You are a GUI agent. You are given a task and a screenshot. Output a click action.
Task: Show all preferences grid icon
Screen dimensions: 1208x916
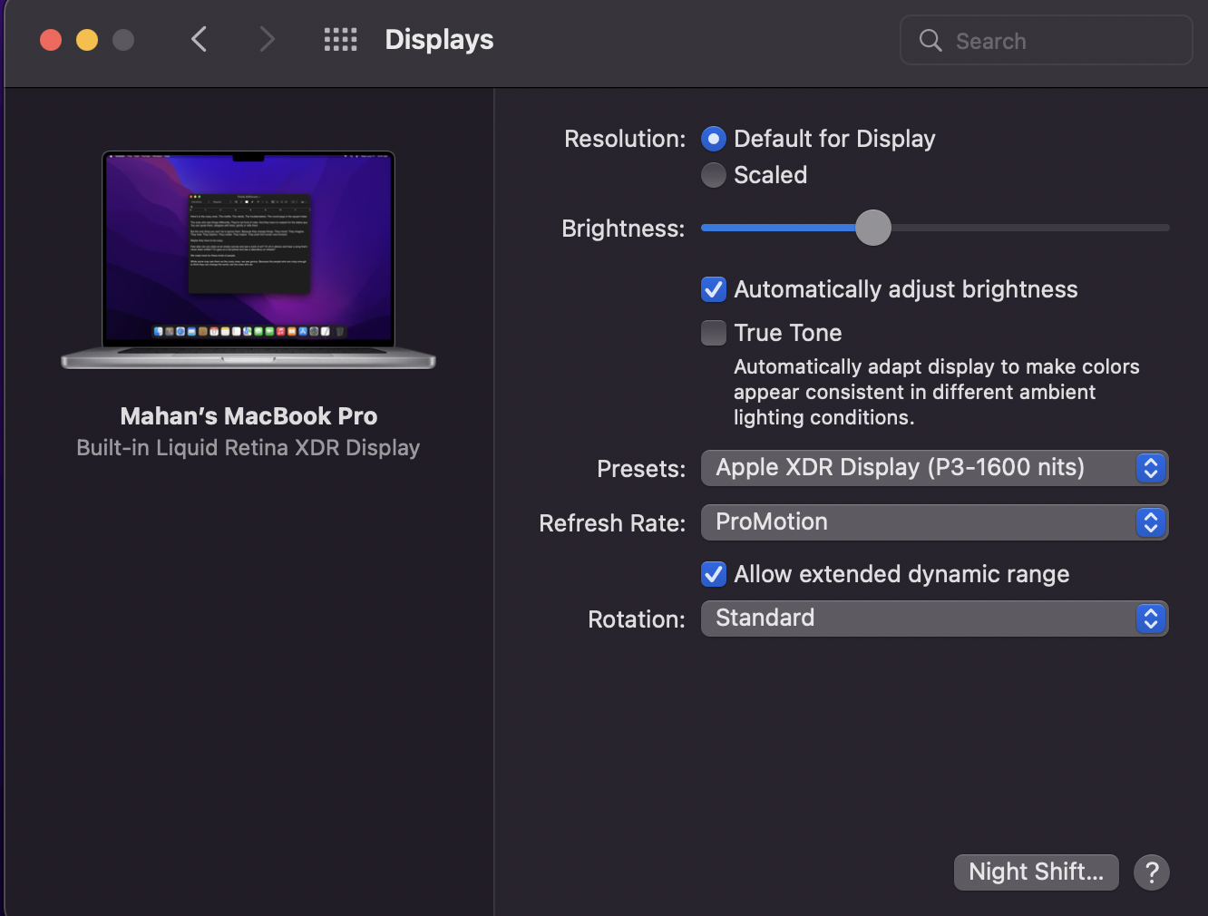340,39
